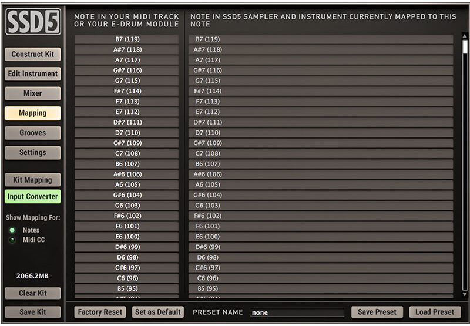Open SSD5 sampler mapping row G#7 (116)
Screen dimensions: 470x326
click(321, 70)
